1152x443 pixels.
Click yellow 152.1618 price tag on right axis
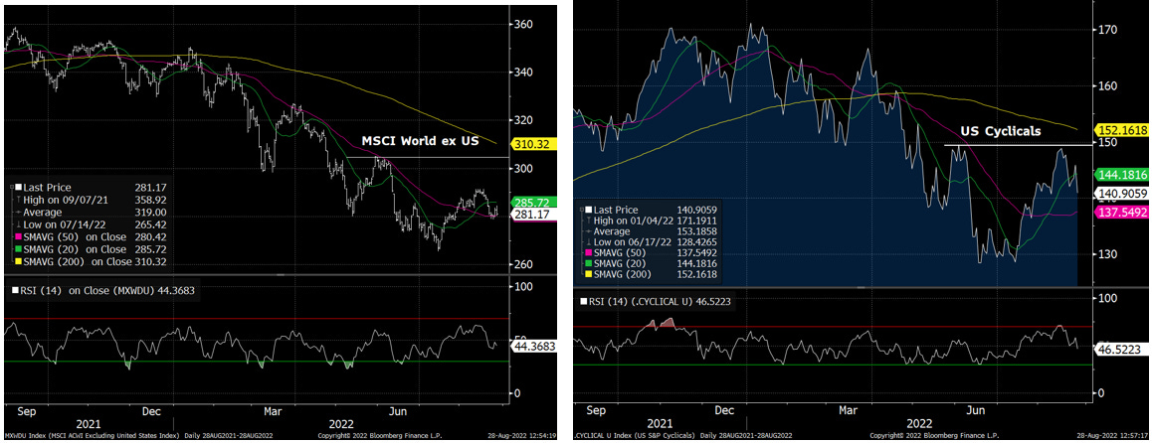[x=1123, y=130]
